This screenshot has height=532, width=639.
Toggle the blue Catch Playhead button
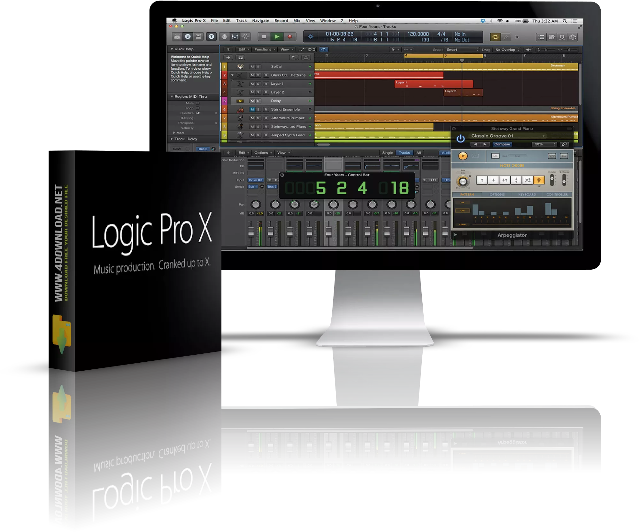coord(324,50)
